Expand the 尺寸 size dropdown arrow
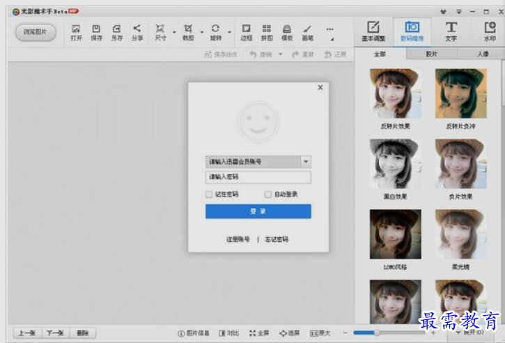Image resolution: width=505 pixels, height=343 pixels. click(174, 32)
